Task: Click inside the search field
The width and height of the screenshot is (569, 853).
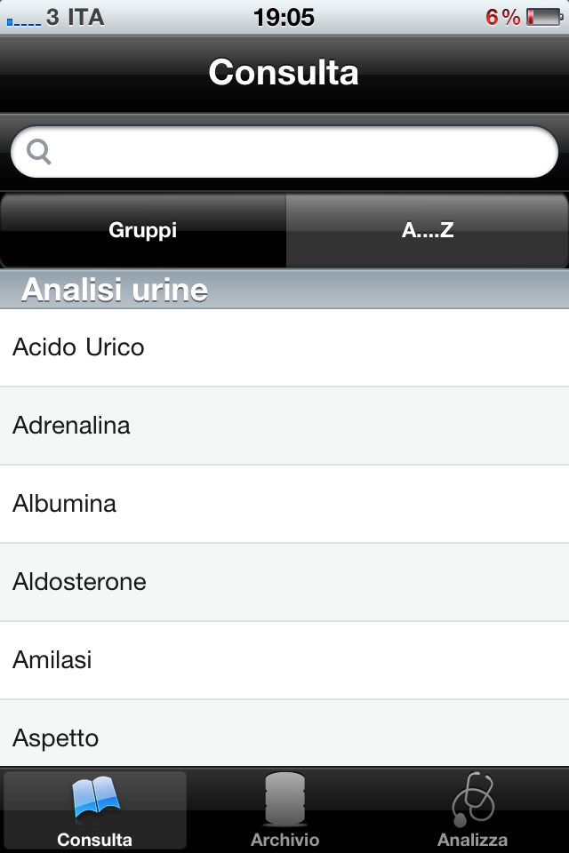Action: [284, 152]
